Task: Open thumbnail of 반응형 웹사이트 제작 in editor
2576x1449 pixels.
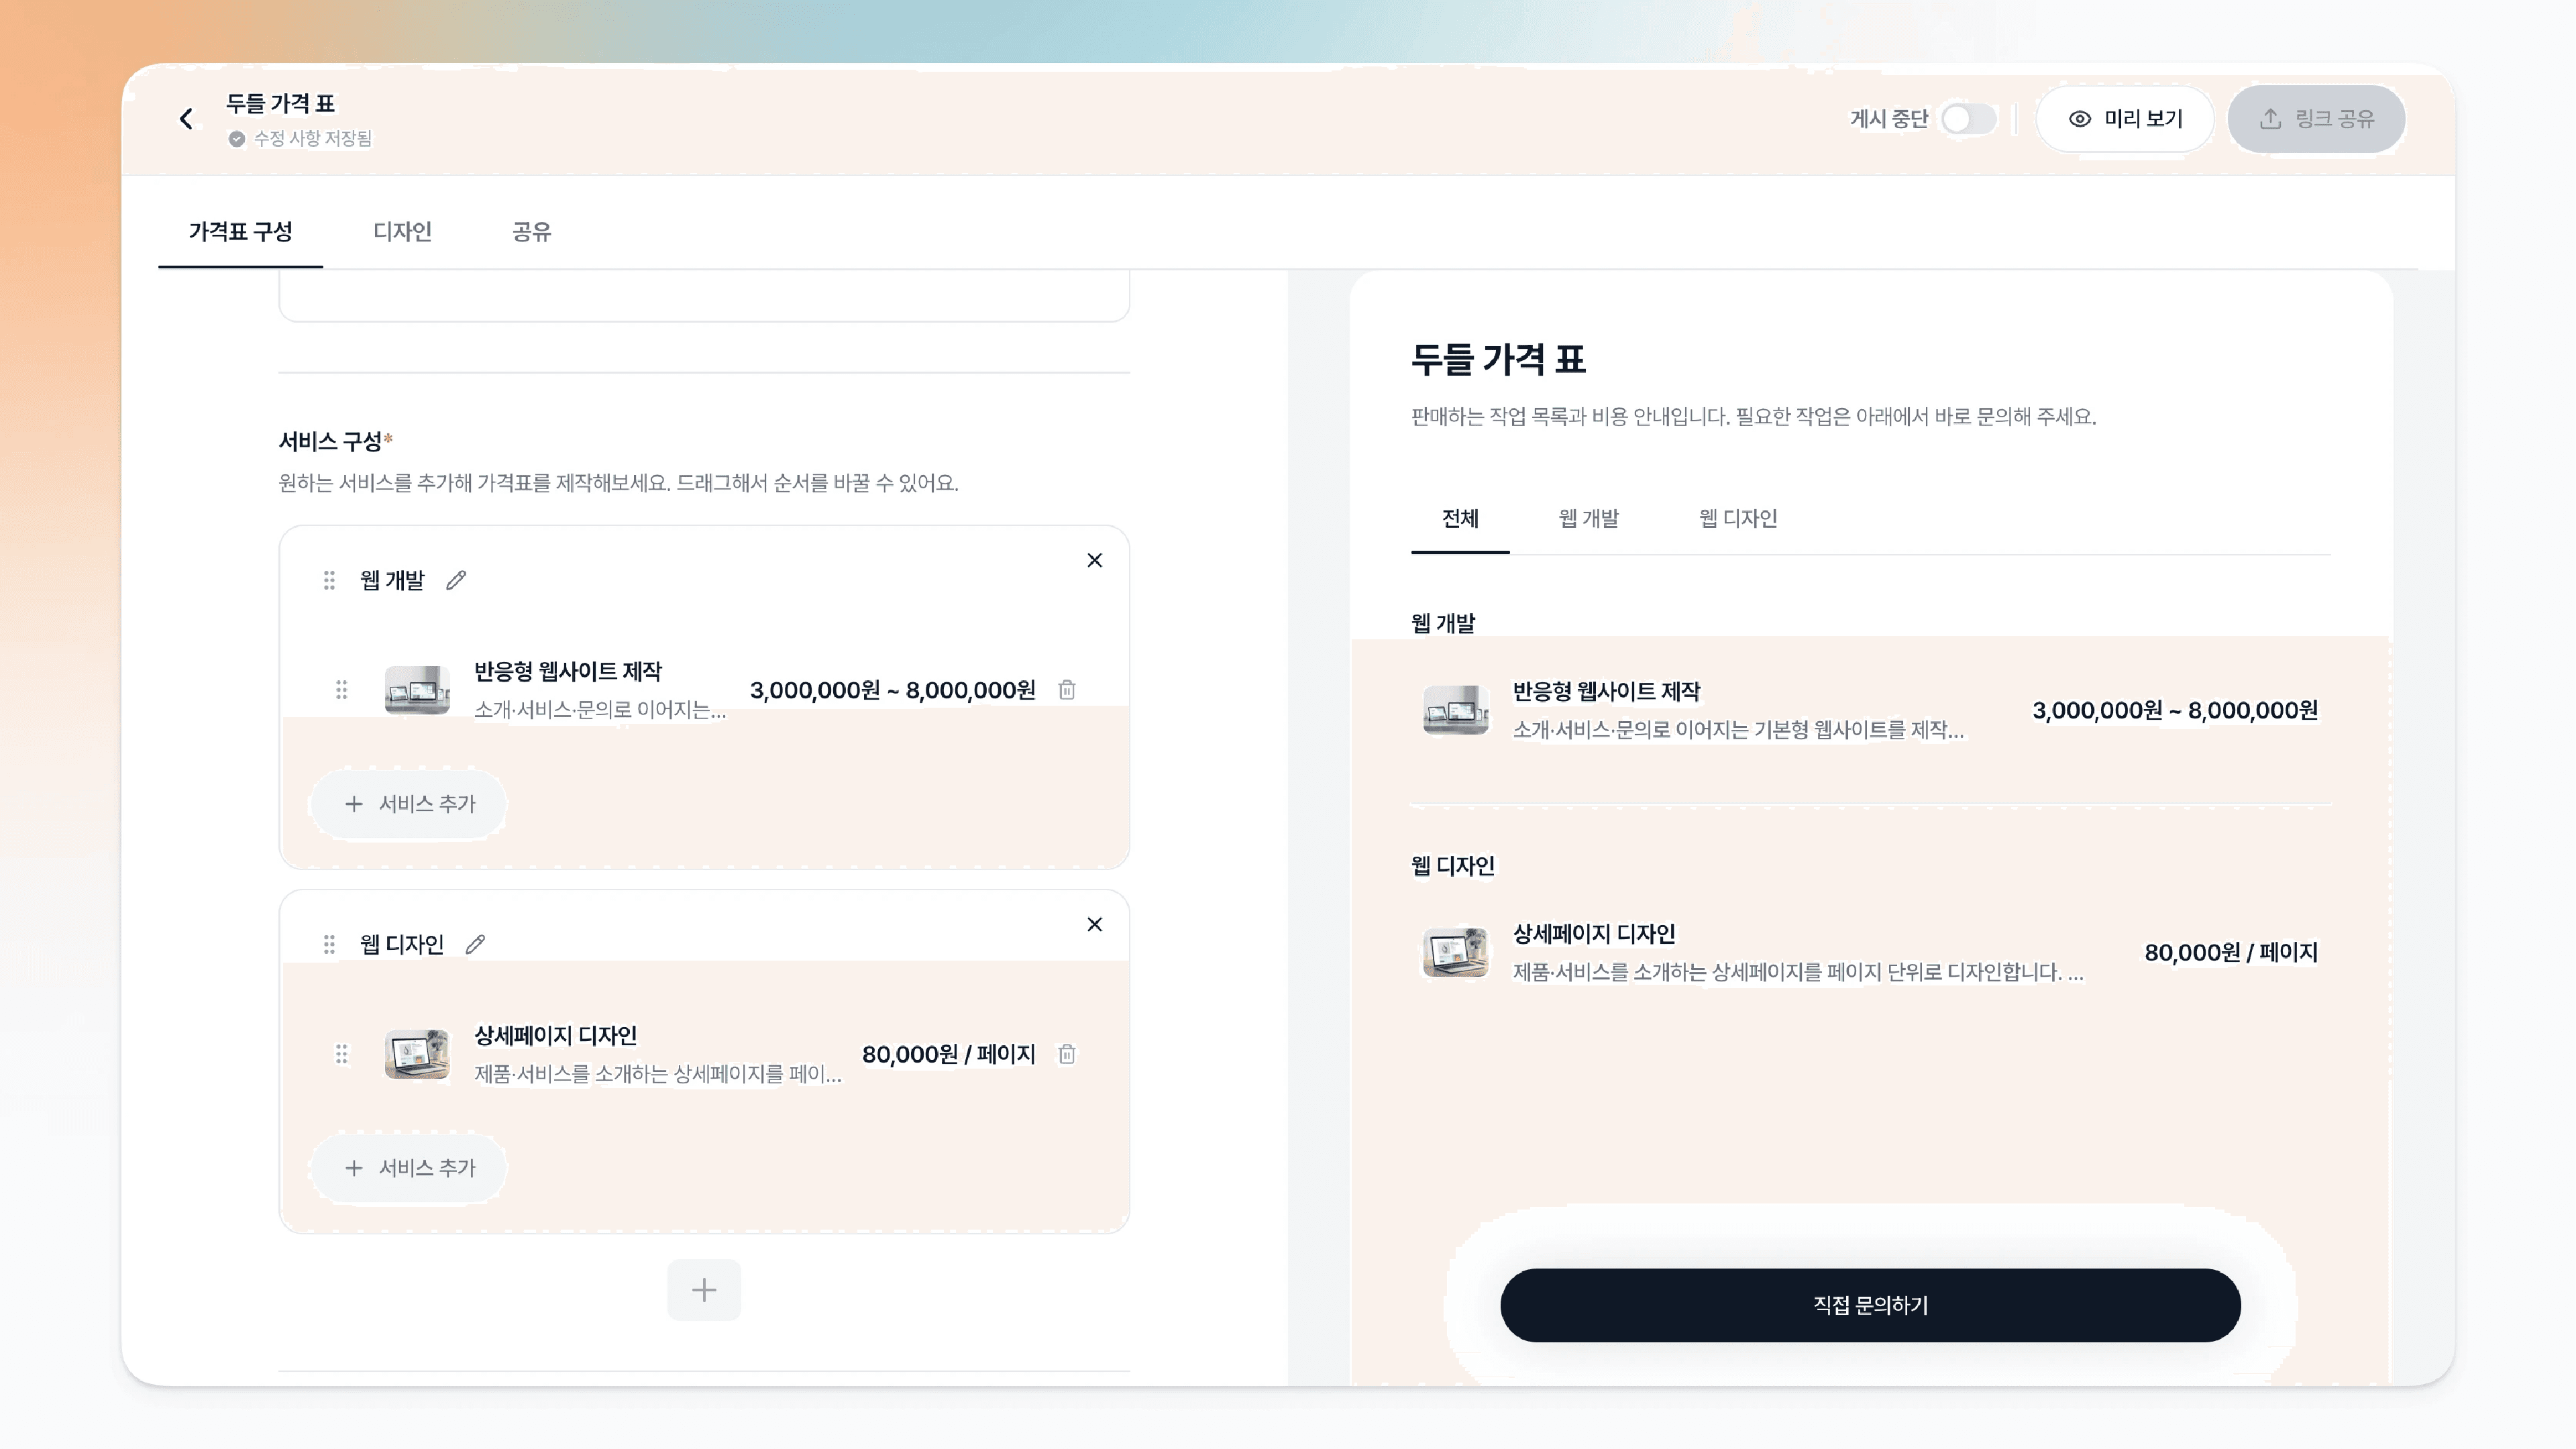Action: tap(417, 690)
